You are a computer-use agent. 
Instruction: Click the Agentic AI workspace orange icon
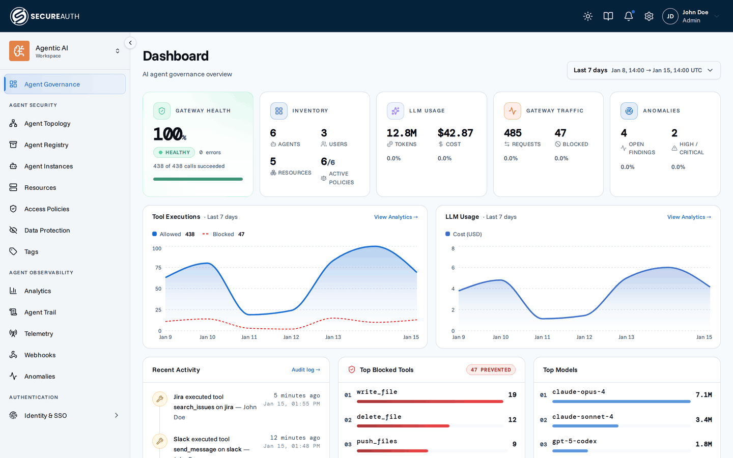pyautogui.click(x=19, y=51)
